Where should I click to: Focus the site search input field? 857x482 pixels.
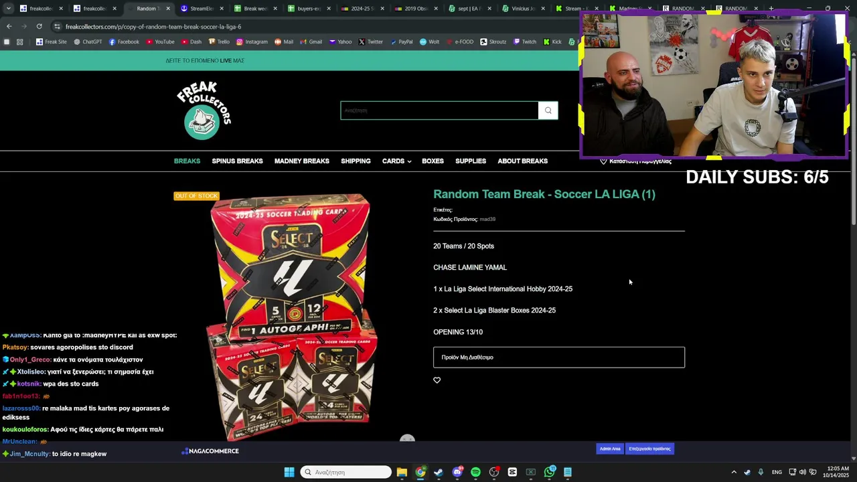tap(439, 110)
